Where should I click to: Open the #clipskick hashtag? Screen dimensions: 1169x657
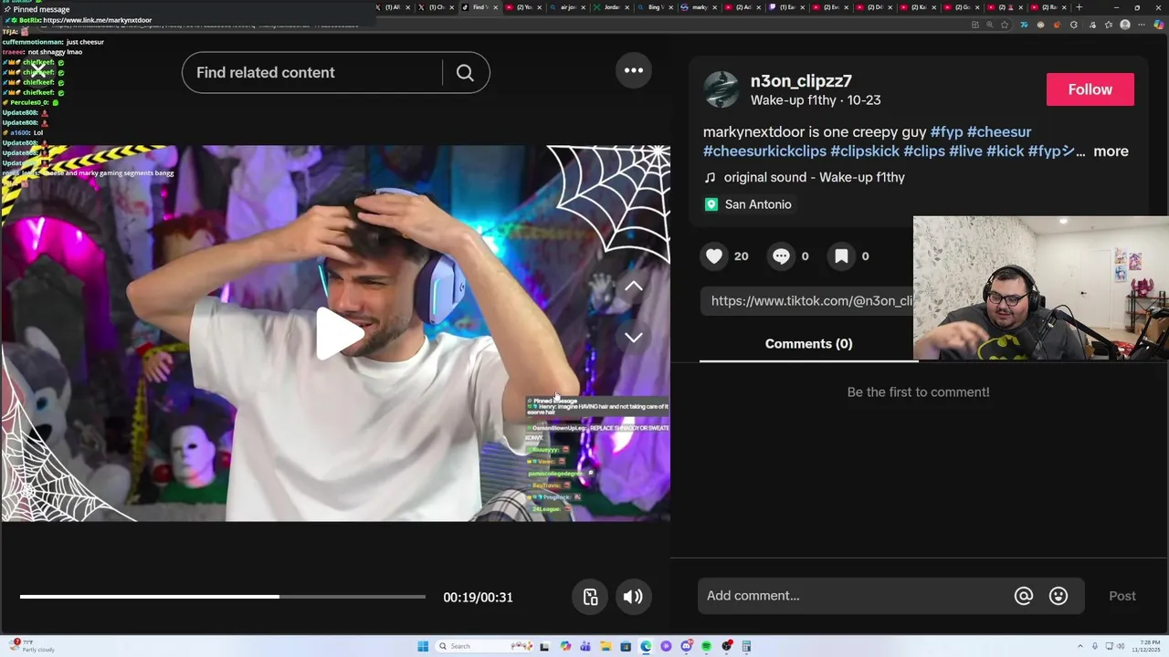(x=865, y=151)
